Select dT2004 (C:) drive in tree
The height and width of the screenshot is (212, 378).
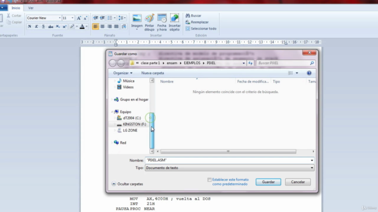pyautogui.click(x=132, y=118)
